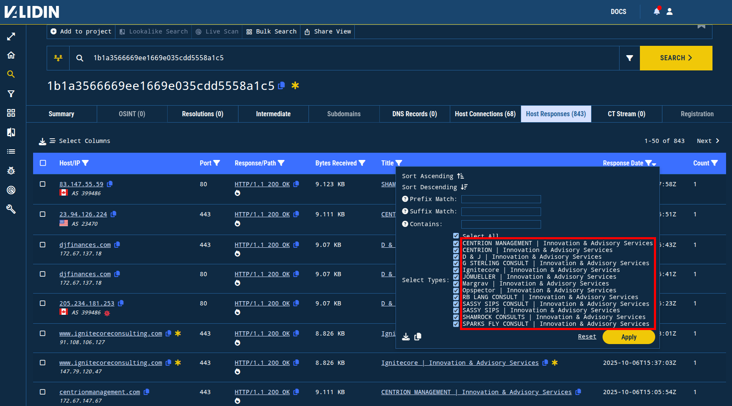Copy the hash title with copy icon
This screenshot has height=406, width=732.
281,86
